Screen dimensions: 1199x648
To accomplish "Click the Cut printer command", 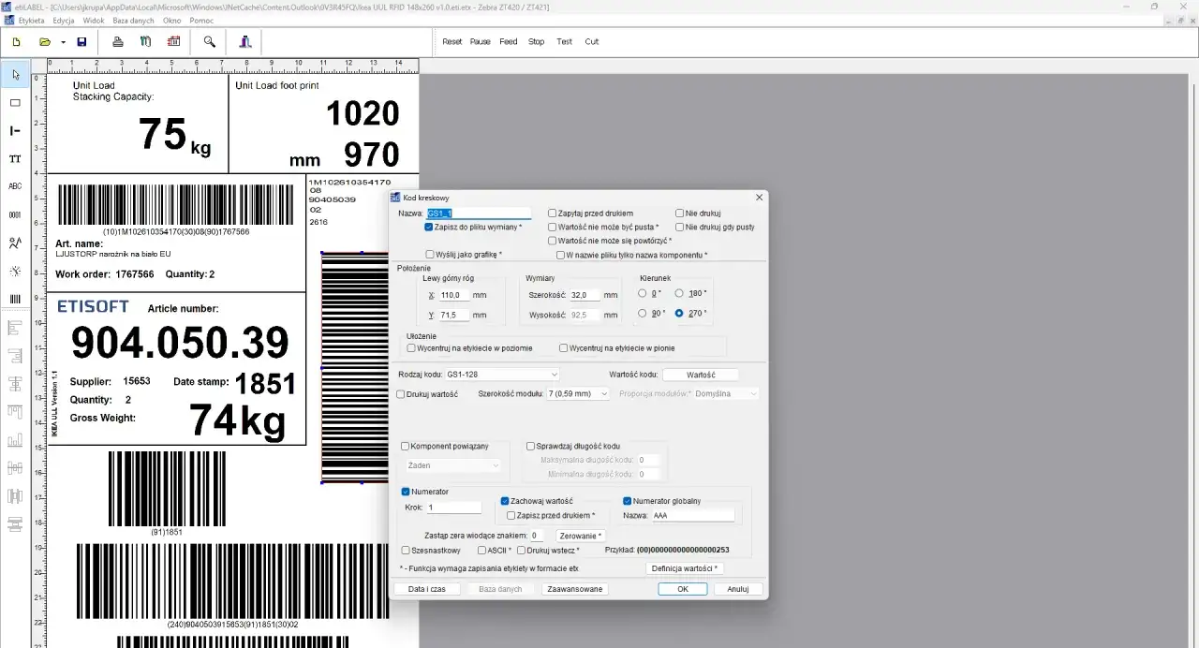I will pyautogui.click(x=592, y=42).
